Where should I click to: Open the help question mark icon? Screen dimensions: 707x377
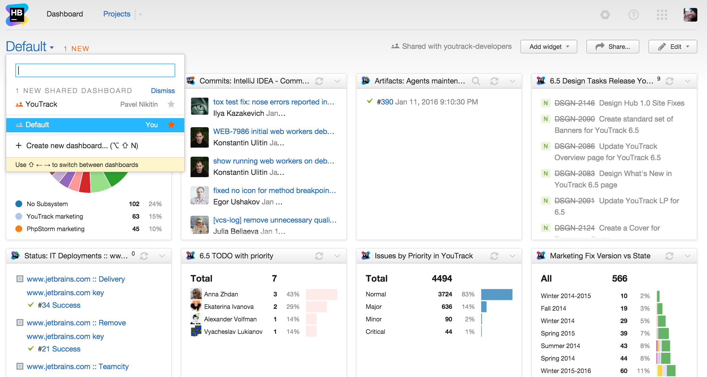pos(633,14)
